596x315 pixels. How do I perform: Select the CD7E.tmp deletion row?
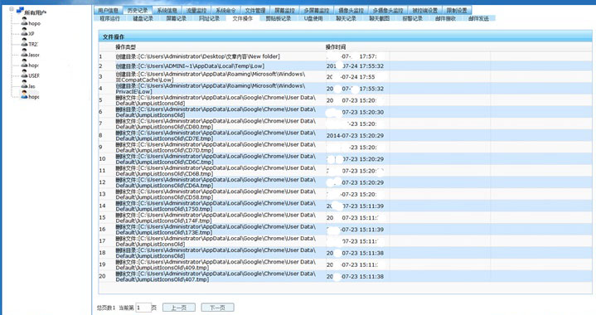[345, 136]
